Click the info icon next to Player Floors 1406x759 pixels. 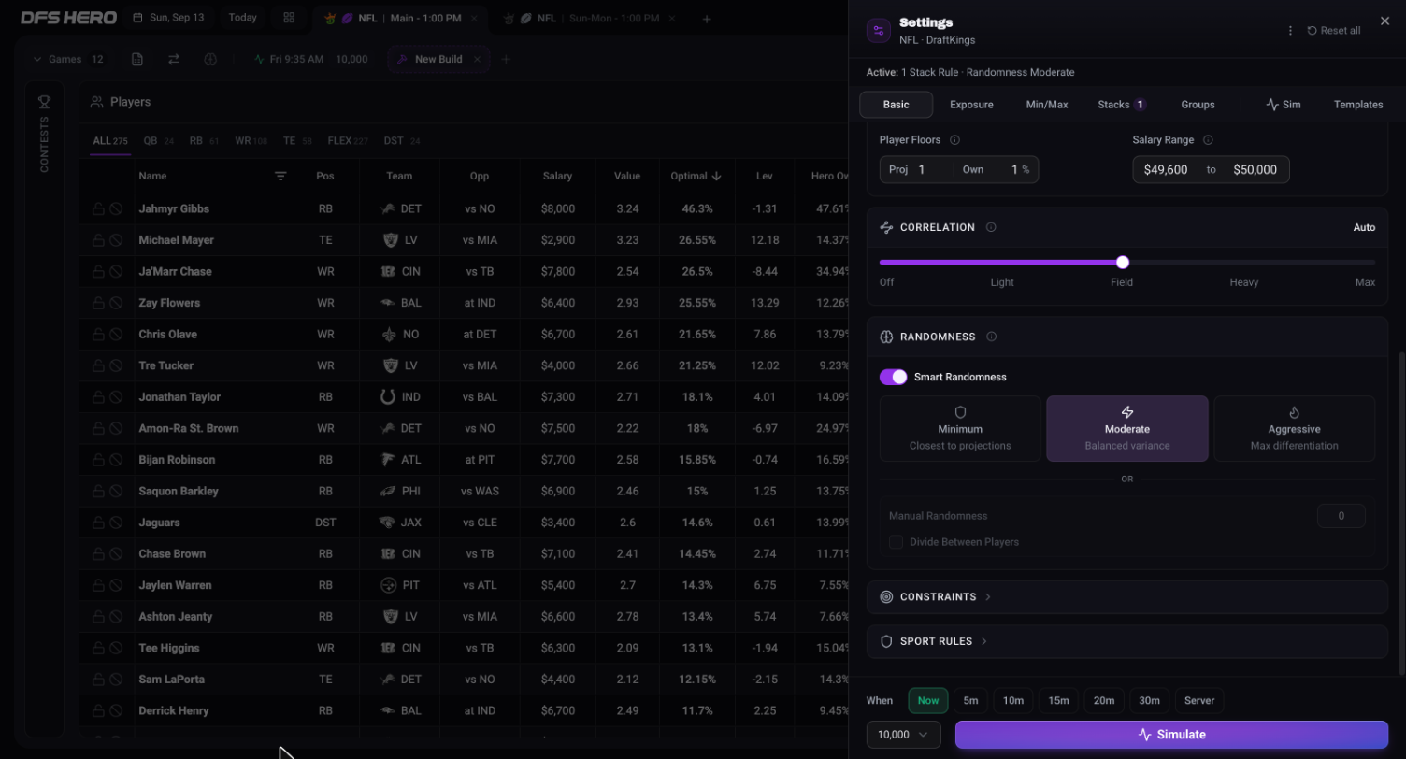point(954,140)
